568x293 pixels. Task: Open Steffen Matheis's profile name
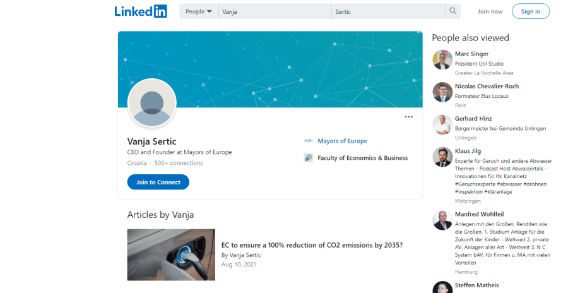476,285
